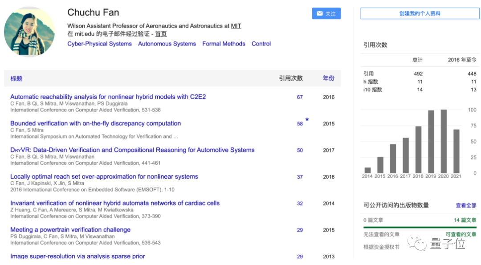Open the C2E2 reachability analysis paper
This screenshot has width=481, height=265.
click(108, 97)
